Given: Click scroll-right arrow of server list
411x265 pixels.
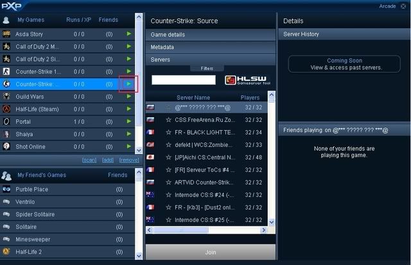Looking at the screenshot, I should (264, 230).
